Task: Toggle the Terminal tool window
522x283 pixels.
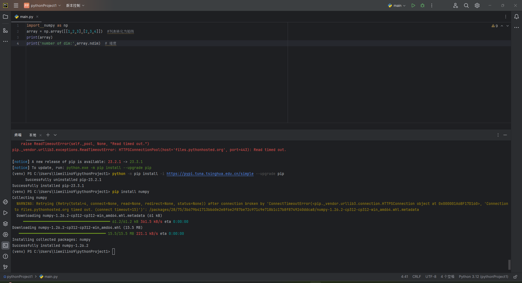Action: 5,245
